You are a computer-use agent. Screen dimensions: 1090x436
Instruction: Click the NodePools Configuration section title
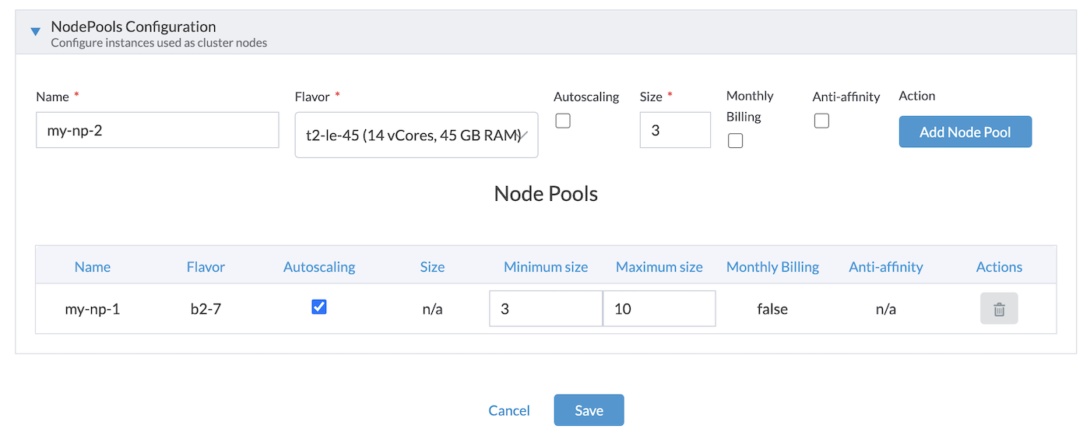[133, 27]
